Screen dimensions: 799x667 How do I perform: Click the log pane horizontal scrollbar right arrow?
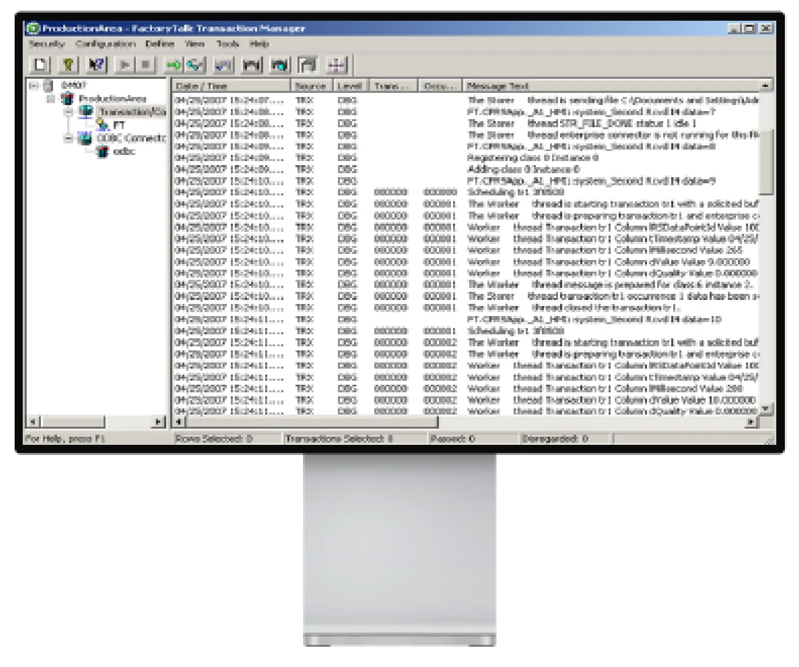(x=752, y=421)
